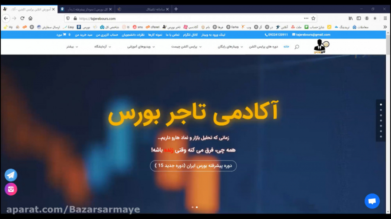This screenshot has width=391, height=219.
Task: Bookmark this page with the star icon
Action: (313, 18)
